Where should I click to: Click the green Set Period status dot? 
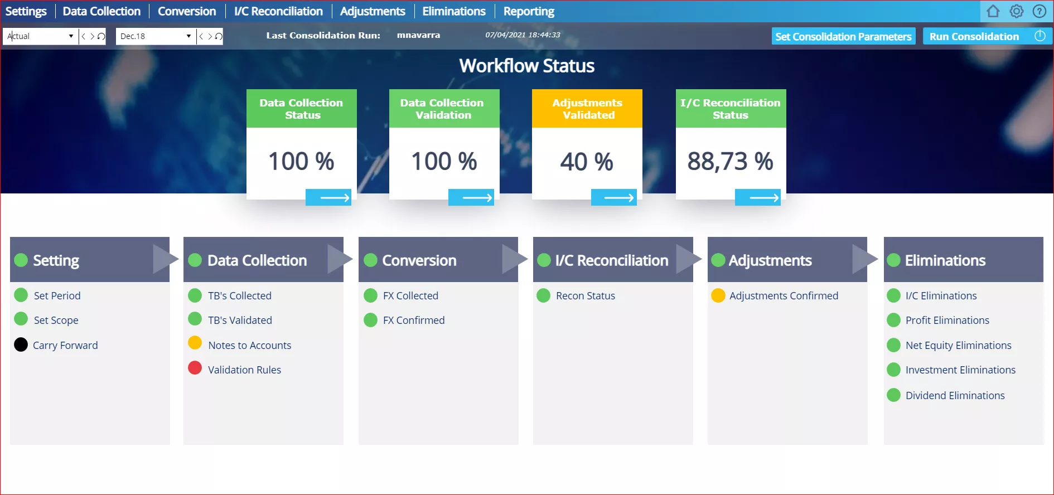pos(21,295)
